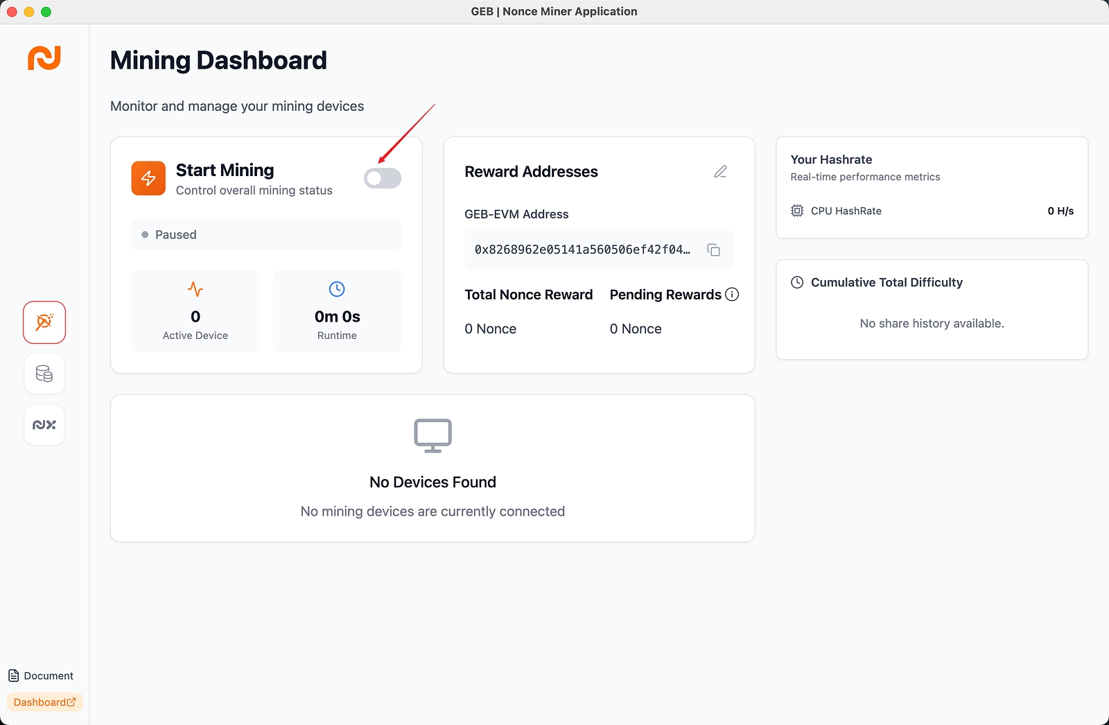The height and width of the screenshot is (725, 1109).
Task: Open the database coins sidebar icon
Action: (x=44, y=374)
